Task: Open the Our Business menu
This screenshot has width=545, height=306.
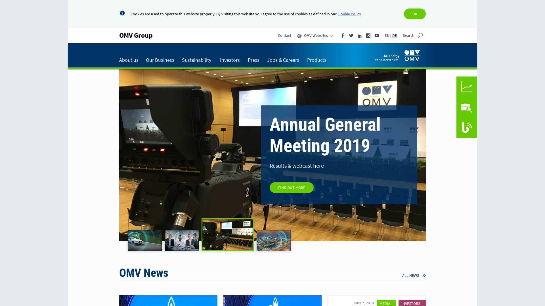Action: pos(160,60)
